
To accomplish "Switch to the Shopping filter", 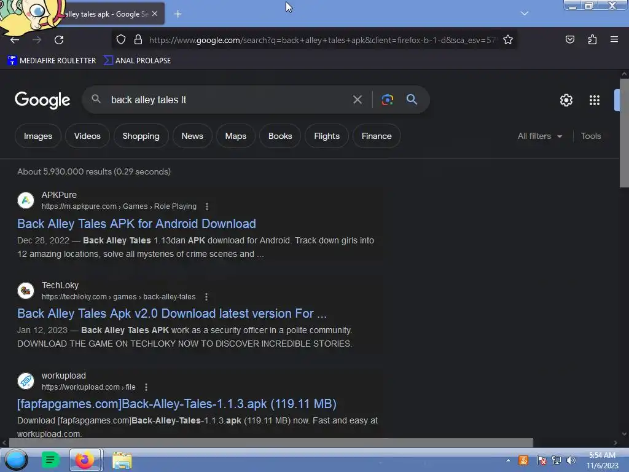I will [x=141, y=136].
